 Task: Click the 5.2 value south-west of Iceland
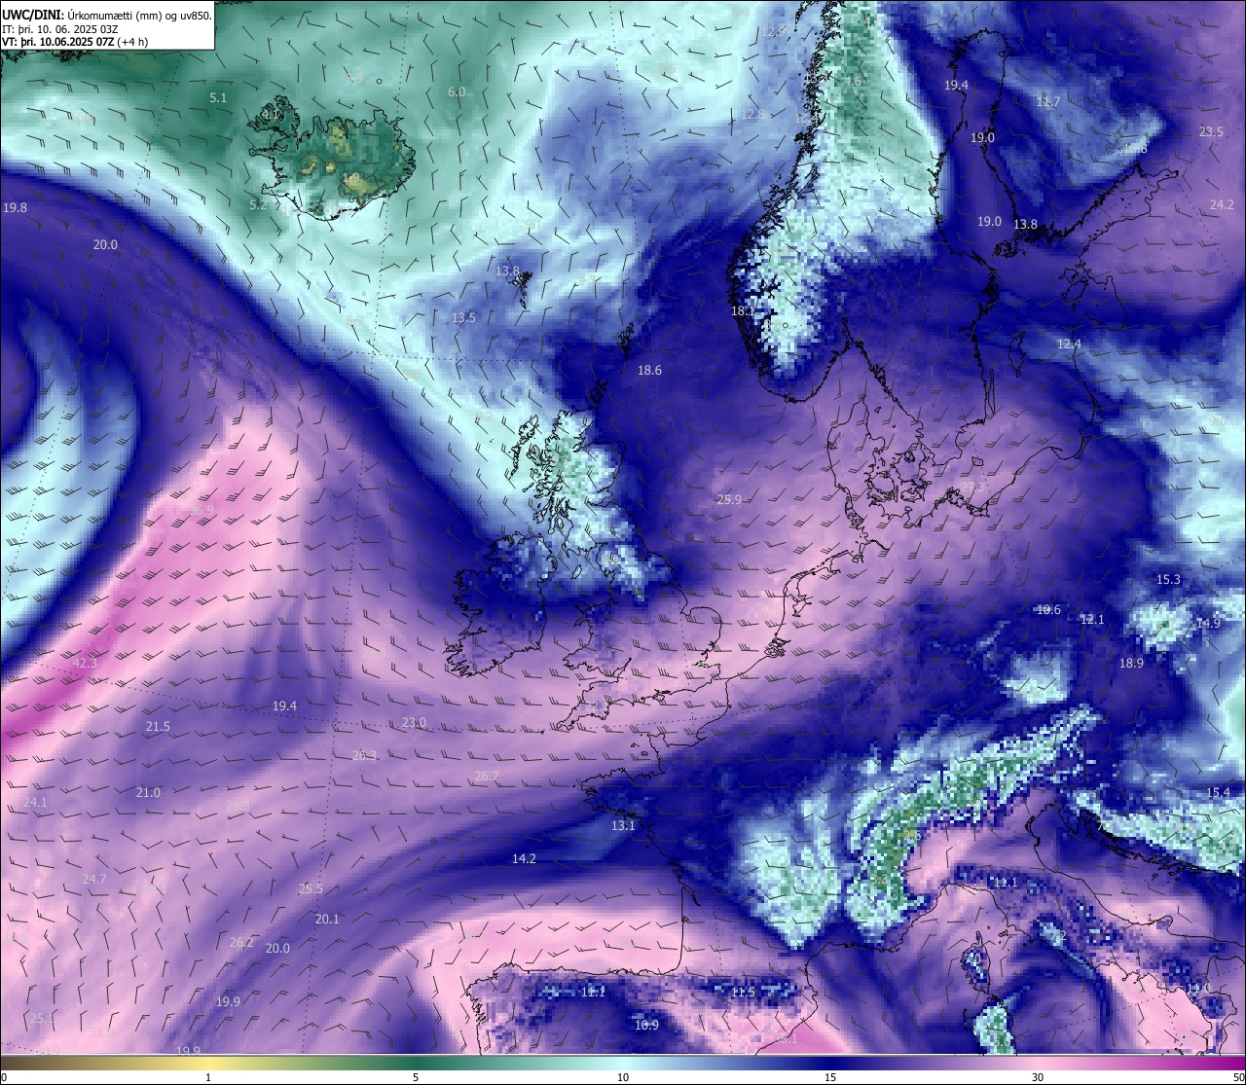coord(258,205)
